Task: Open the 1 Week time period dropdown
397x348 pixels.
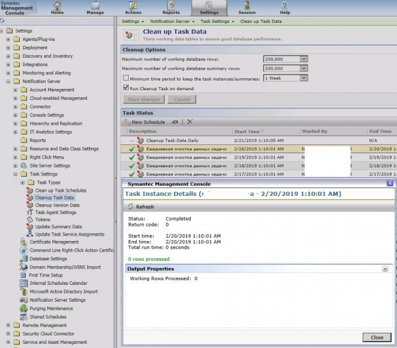Action: [304, 78]
